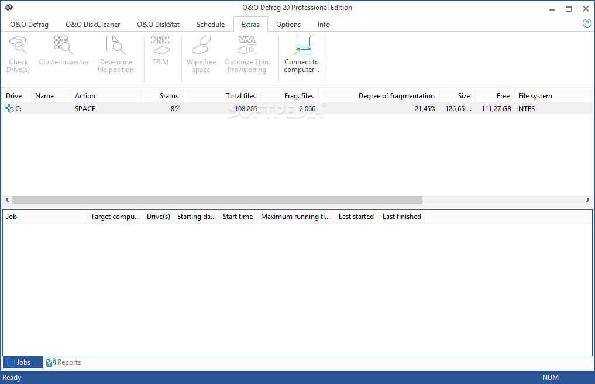Open Connect to computer dialog

pos(302,54)
